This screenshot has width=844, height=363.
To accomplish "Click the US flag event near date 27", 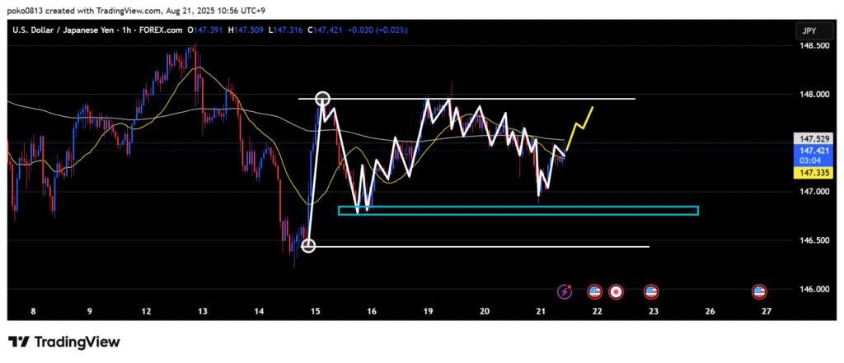I will click(759, 291).
